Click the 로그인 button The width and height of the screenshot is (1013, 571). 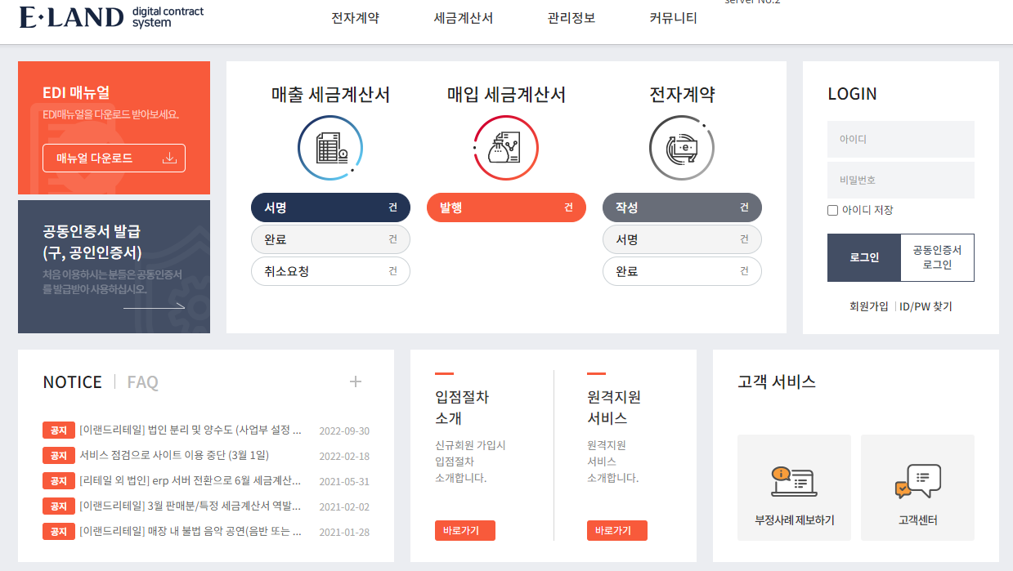click(x=864, y=257)
